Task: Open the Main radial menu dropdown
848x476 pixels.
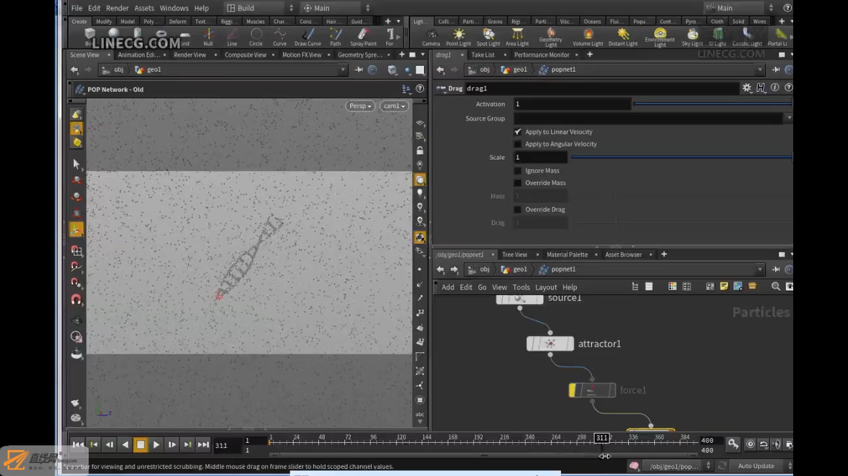Action: (336, 8)
